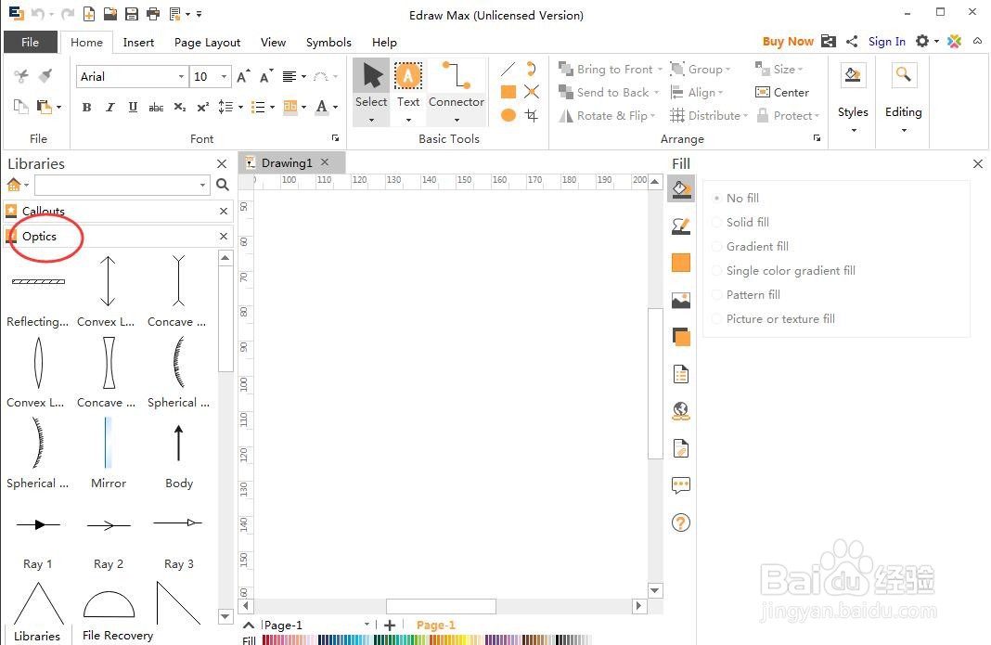Click the canvas horizontal scrollbar thumb
The height and width of the screenshot is (645, 991).
[441, 606]
